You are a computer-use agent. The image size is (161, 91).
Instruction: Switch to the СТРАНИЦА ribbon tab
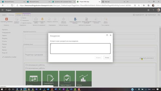click(x=11, y=15)
